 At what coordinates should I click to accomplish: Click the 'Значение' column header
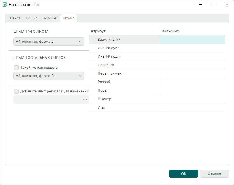[x=192, y=31]
